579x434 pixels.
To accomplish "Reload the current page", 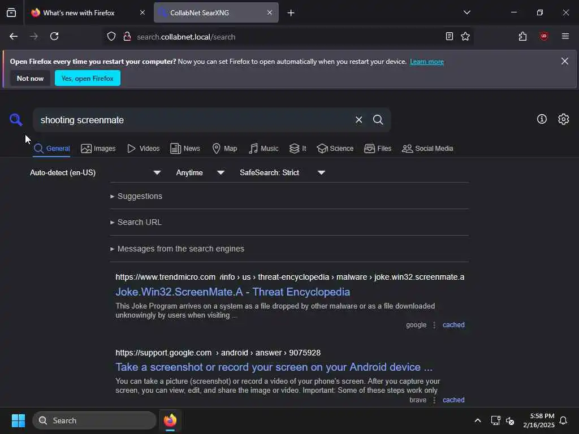I will [54, 36].
